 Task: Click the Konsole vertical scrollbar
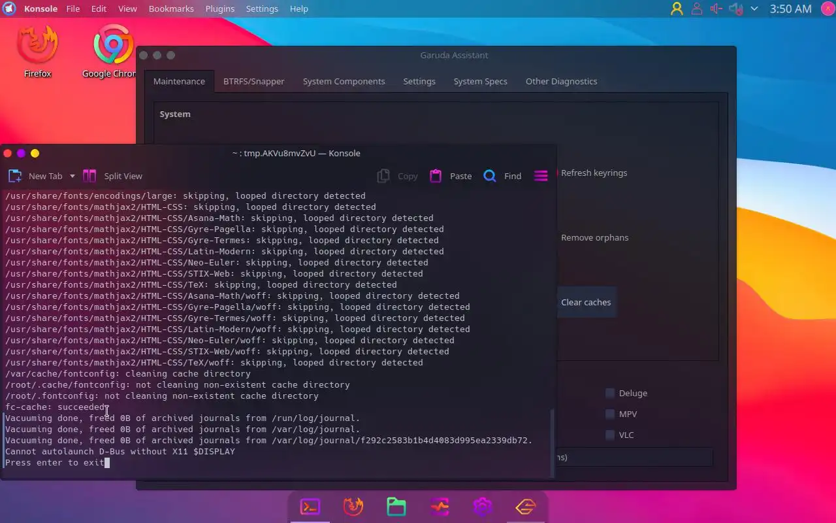(x=553, y=443)
